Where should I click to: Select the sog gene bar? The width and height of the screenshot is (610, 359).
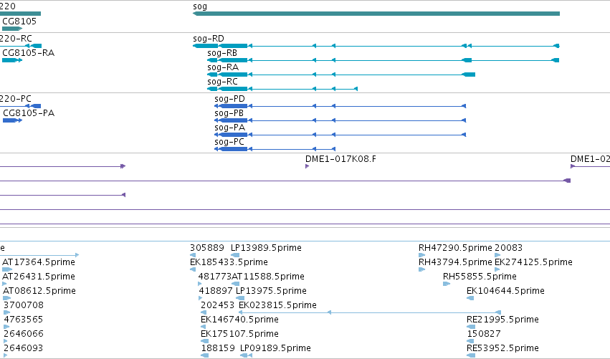point(376,14)
